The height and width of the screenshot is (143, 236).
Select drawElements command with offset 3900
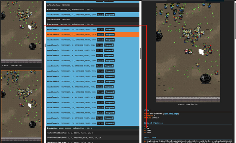pyautogui.click(x=93, y=40)
